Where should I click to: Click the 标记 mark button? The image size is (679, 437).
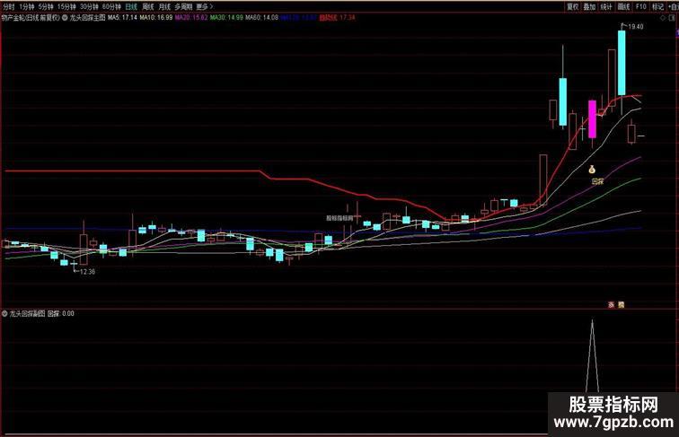pos(657,6)
